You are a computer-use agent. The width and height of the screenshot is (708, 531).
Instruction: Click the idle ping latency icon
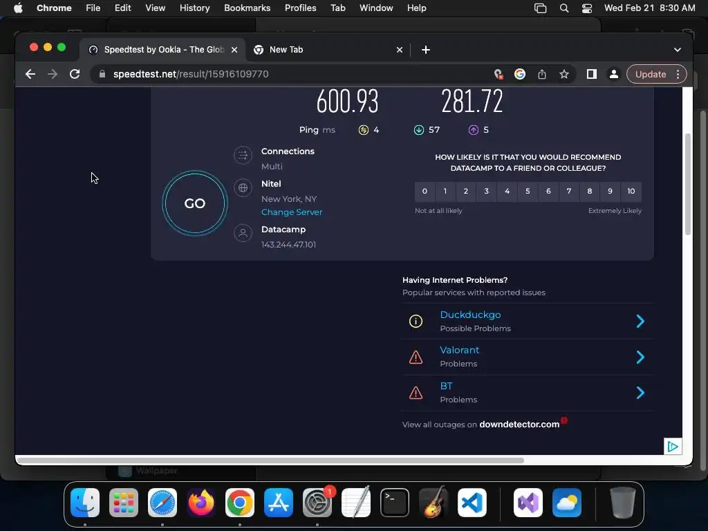pyautogui.click(x=364, y=130)
